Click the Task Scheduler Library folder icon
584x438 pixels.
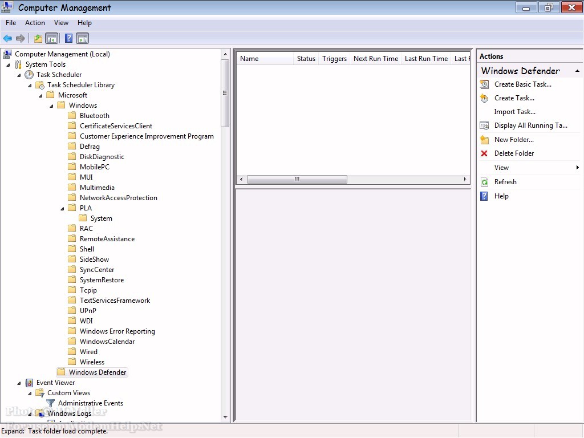pyautogui.click(x=40, y=85)
